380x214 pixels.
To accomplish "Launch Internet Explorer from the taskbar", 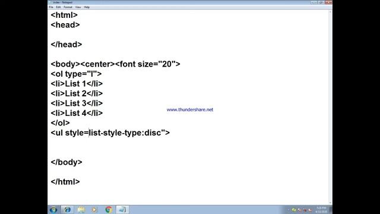I will click(67, 209).
